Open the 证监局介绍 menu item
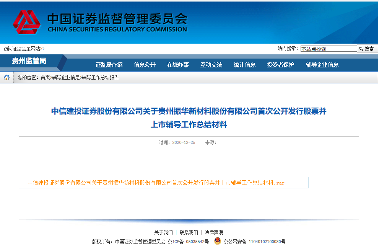Screen dimensions: 379x245 click(109, 65)
